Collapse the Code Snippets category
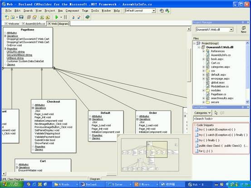The width and height of the screenshot is (251, 188). (x=195, y=125)
